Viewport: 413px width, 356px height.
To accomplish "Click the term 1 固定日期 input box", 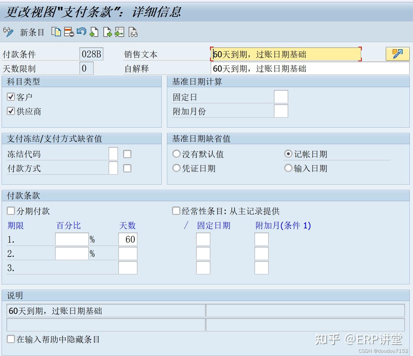I will [203, 239].
